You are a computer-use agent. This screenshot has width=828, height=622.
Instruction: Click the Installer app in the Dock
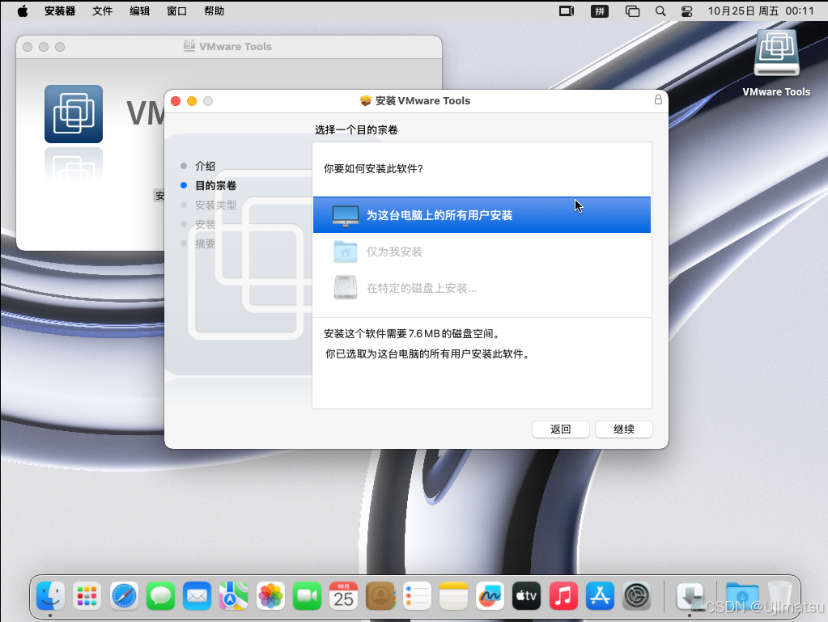click(x=690, y=596)
